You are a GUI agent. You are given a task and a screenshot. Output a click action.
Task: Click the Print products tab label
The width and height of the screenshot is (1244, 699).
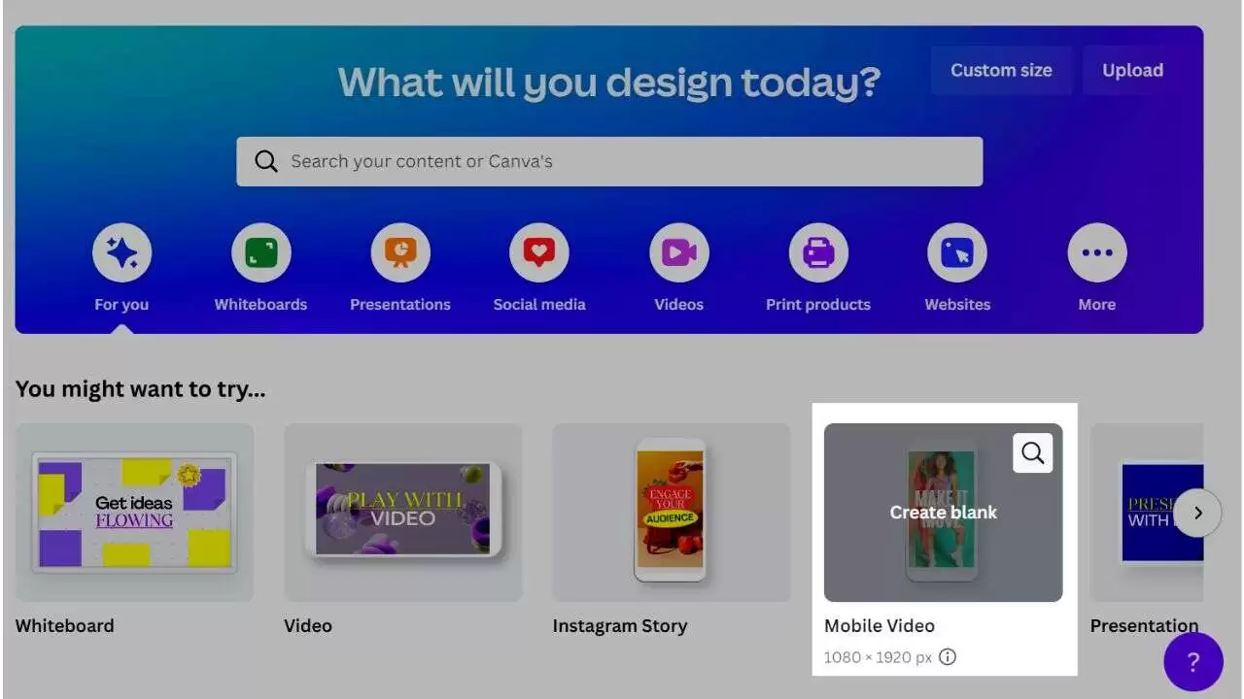click(x=818, y=305)
